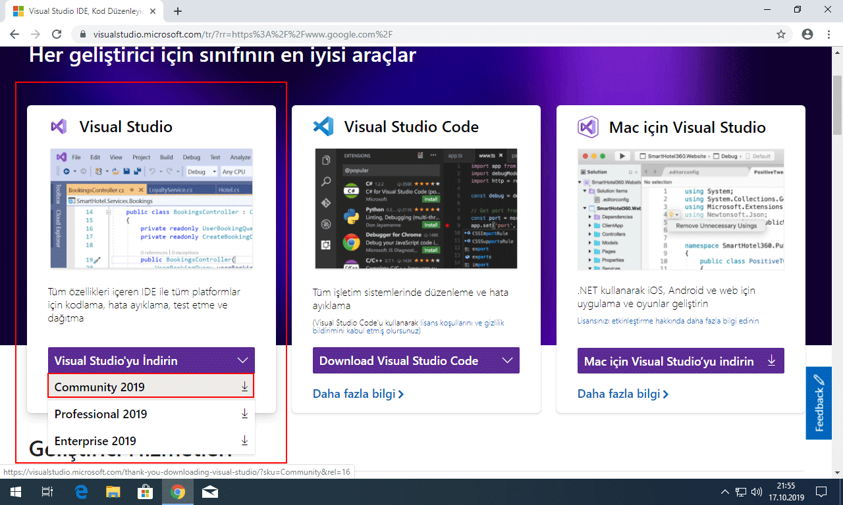The height and width of the screenshot is (505, 843).
Task: Bookmark this page with star icon
Action: point(781,34)
